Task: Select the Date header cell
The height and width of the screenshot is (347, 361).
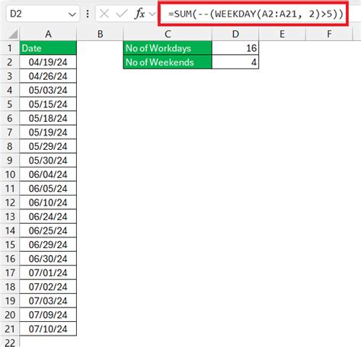Action: point(48,48)
